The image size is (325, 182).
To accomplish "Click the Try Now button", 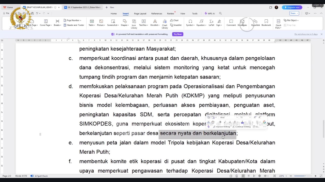I will 178,34.
